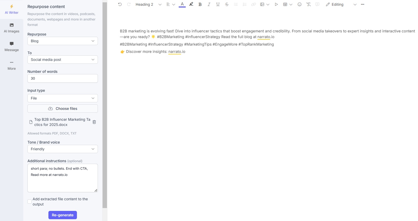Insert a numbered list
Screen dimensions: 418x221
pos(244,4)
